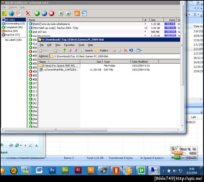Open Explorer Favorites menu
204x182 pixels.
[69, 45]
